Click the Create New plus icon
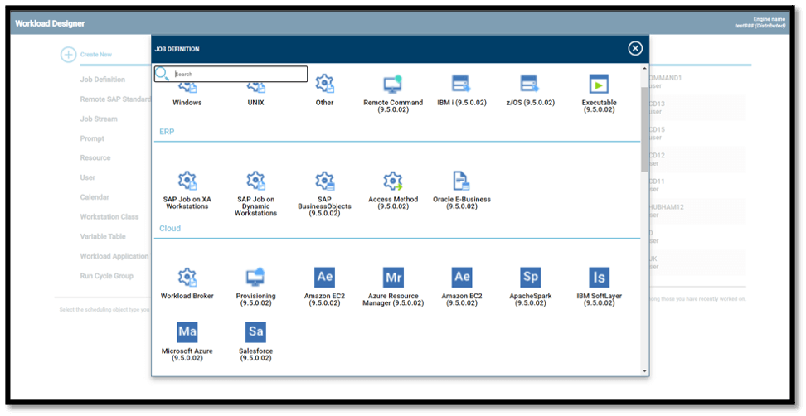The height and width of the screenshot is (416, 806). pos(68,55)
